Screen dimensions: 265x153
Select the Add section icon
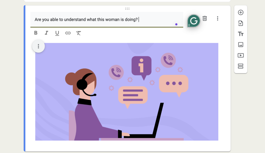tap(241, 66)
